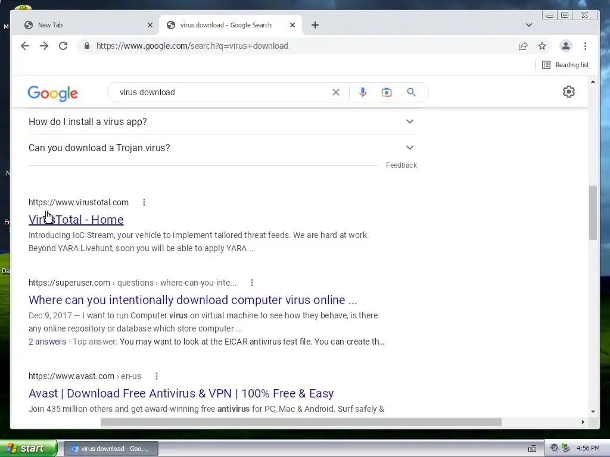Click the scroll down arrow of the page
Viewport: 610px width, 457px height.
[x=593, y=412]
